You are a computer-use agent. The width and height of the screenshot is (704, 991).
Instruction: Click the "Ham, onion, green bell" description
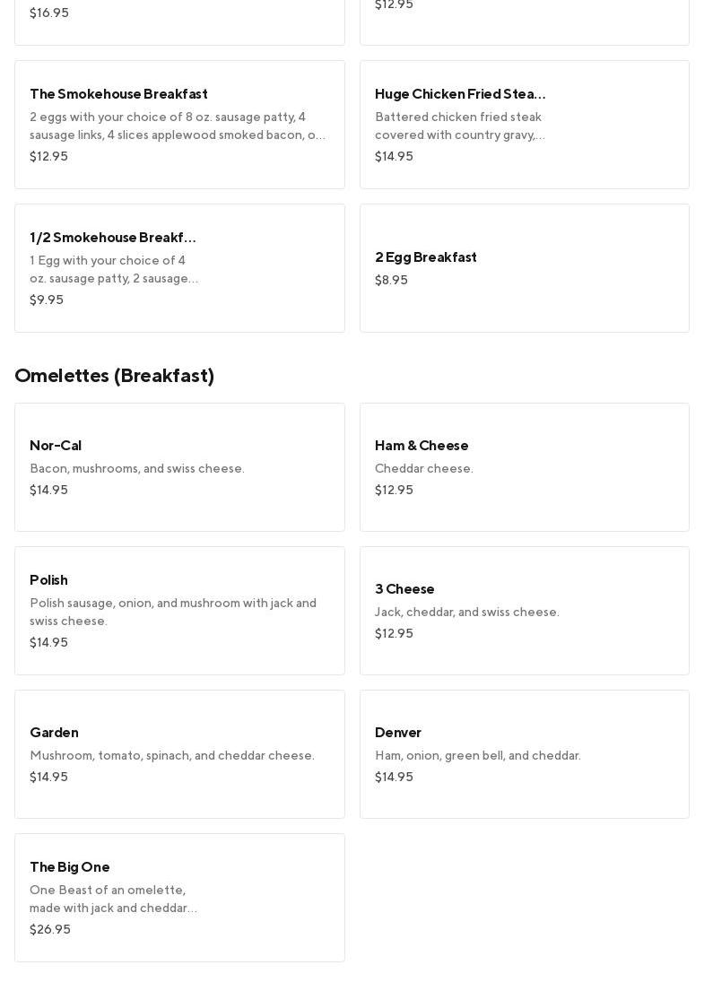coord(477,755)
